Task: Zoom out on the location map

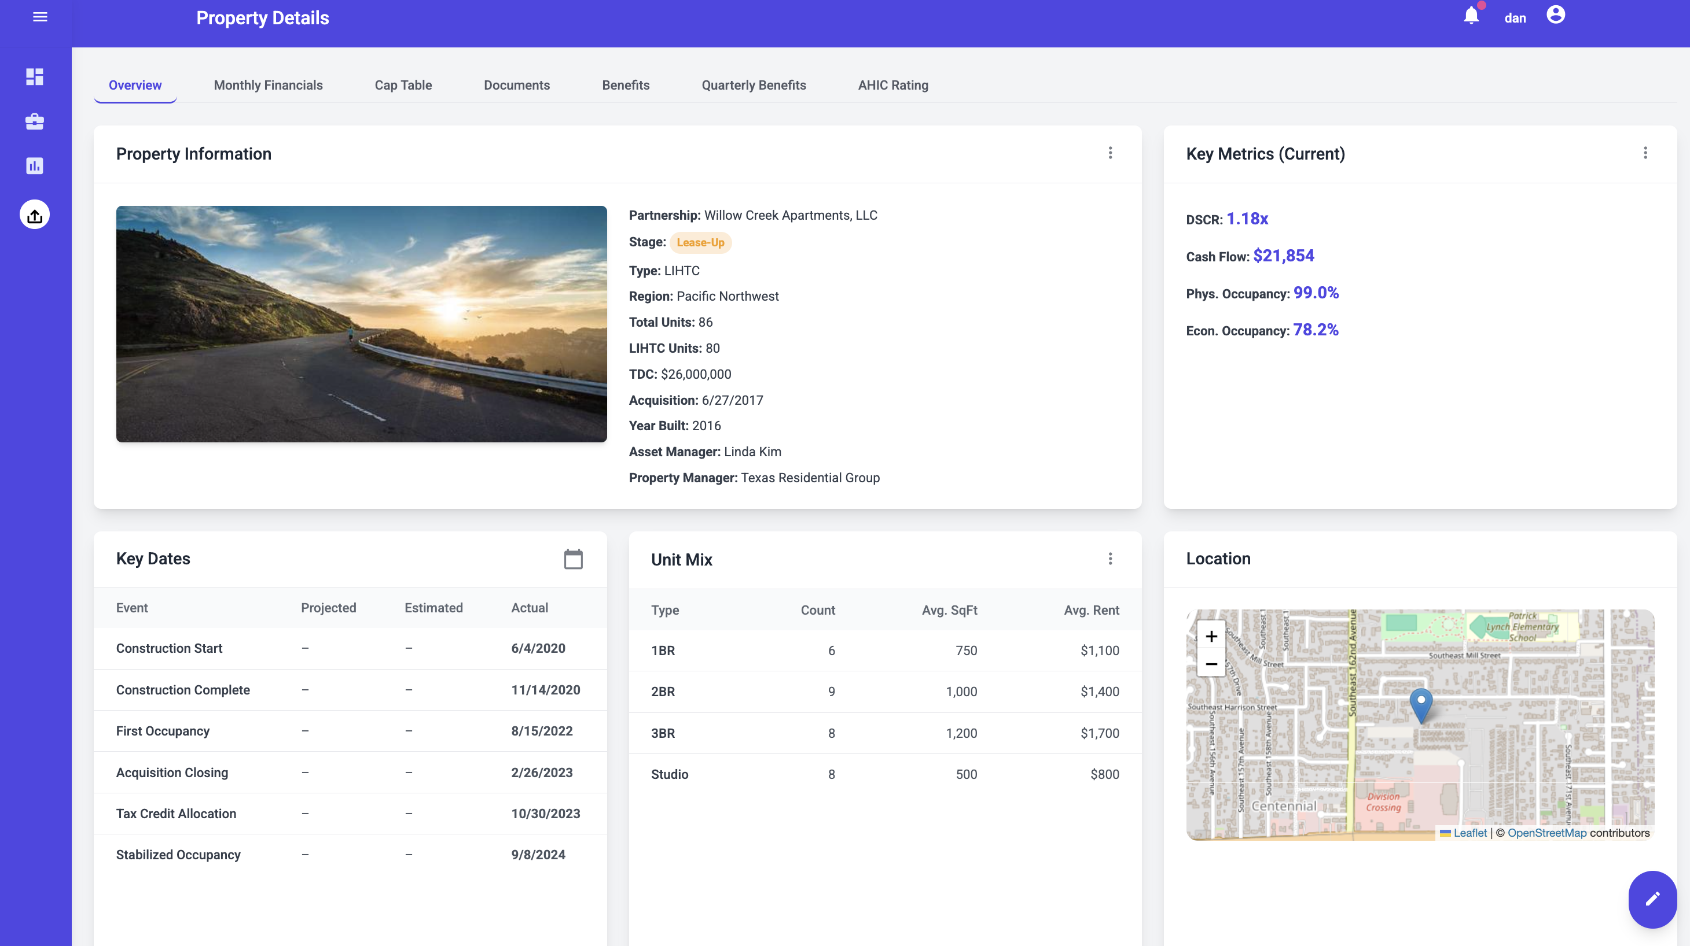Action: tap(1211, 663)
